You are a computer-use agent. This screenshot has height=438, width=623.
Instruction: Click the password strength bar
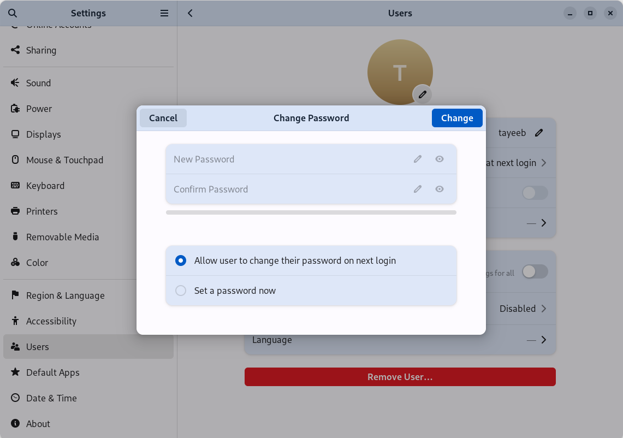coord(311,212)
